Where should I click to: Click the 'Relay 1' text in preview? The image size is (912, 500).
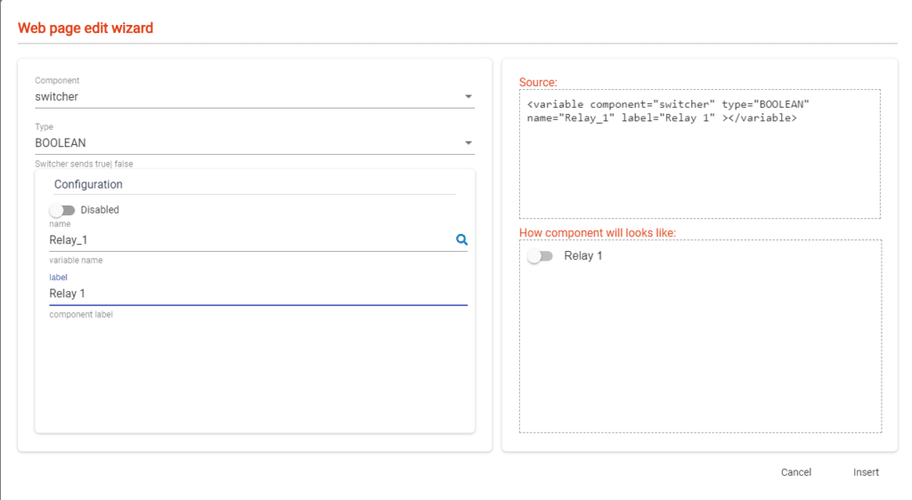coord(583,256)
